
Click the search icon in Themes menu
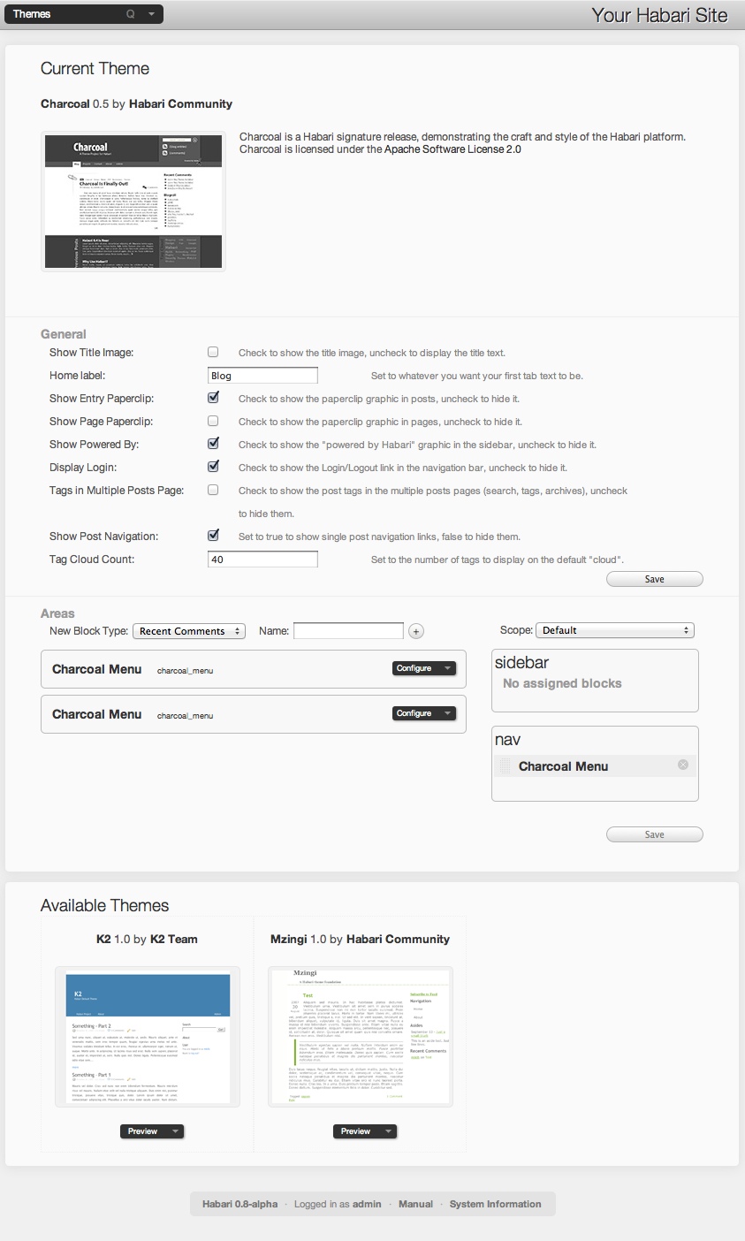131,14
